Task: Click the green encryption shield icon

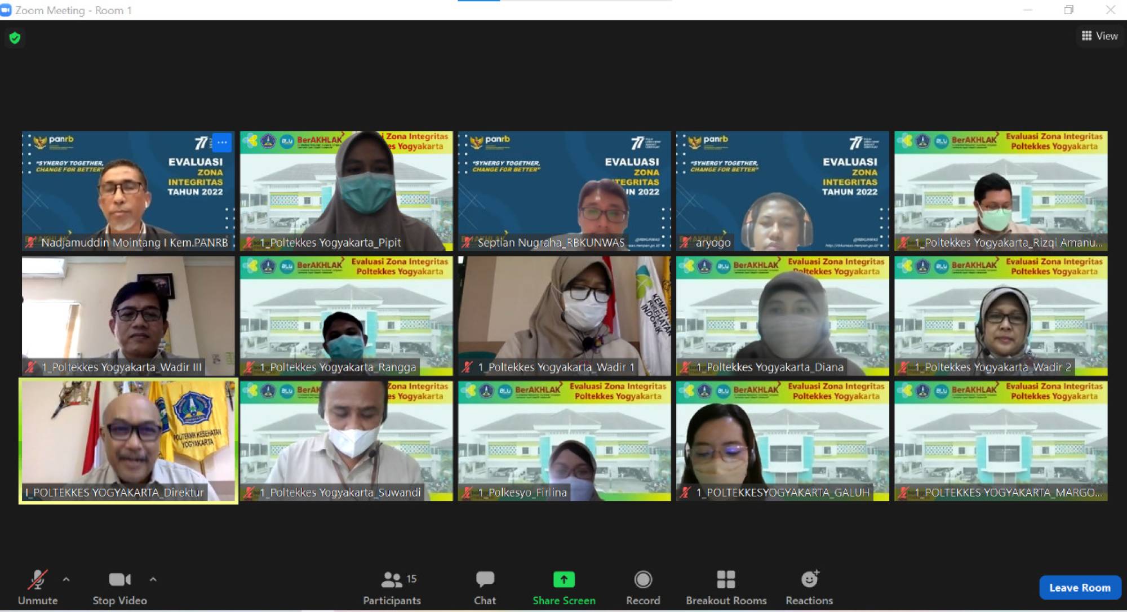Action: pos(15,38)
